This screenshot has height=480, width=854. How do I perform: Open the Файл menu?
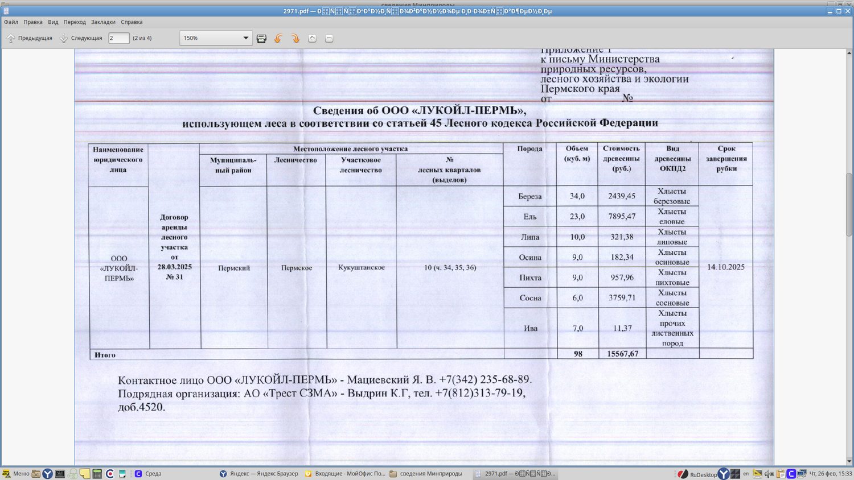coord(11,22)
